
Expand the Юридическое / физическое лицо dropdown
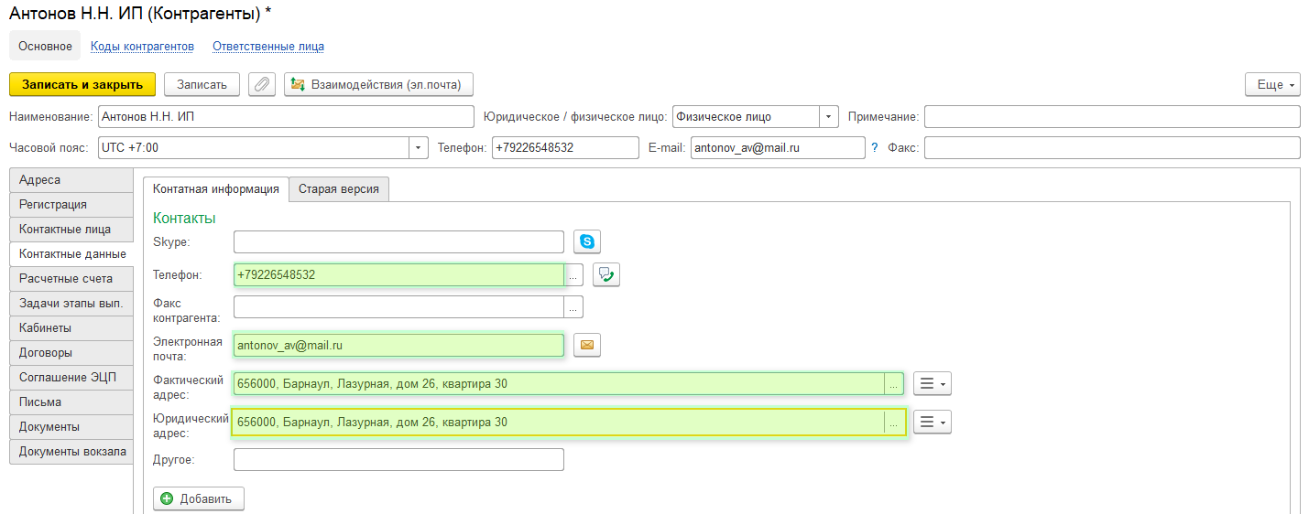(x=829, y=117)
